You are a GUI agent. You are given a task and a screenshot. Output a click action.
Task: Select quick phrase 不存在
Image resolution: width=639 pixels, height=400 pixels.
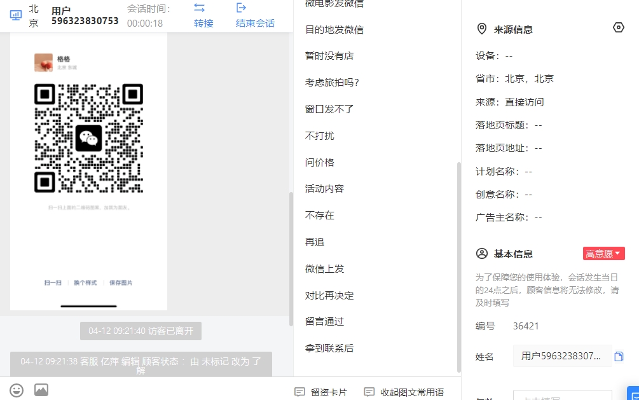pos(319,216)
